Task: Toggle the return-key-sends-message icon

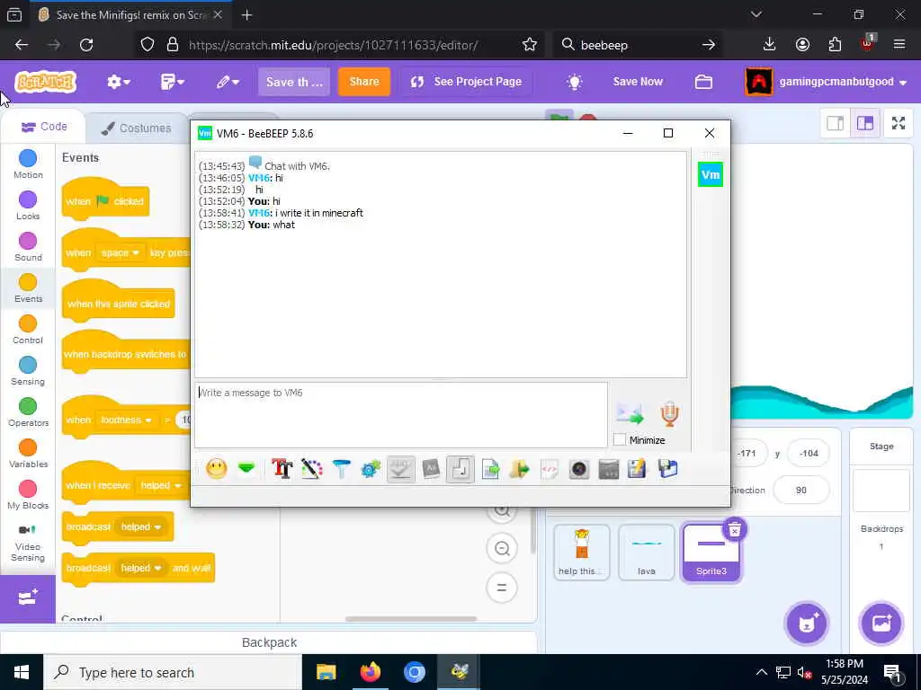Action: 460,469
